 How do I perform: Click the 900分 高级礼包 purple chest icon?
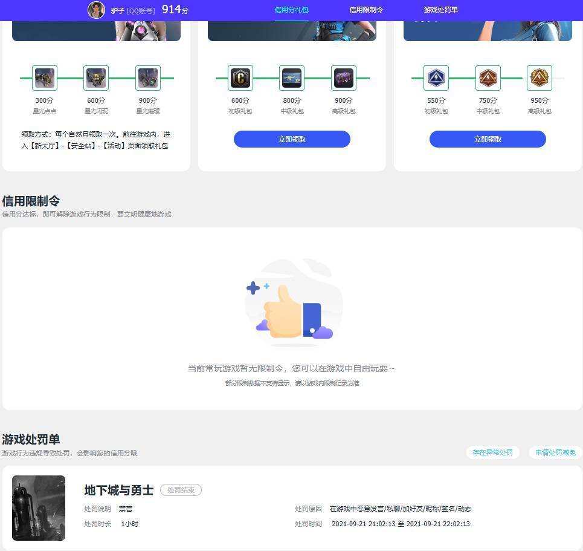click(x=344, y=78)
